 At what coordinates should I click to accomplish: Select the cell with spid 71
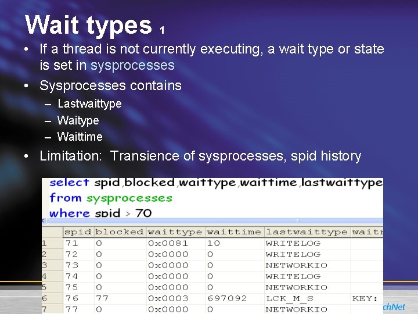click(78, 243)
